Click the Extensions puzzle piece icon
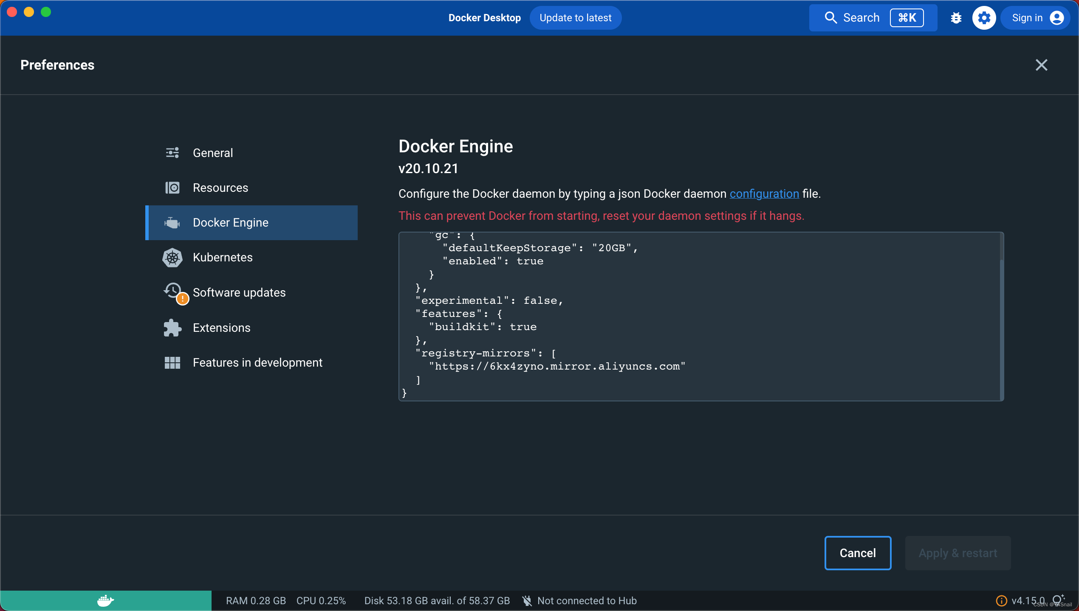 pyautogui.click(x=172, y=328)
